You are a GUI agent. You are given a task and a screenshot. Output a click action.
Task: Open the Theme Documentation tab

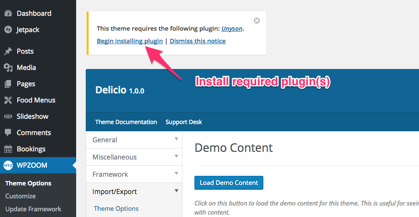[x=126, y=122]
